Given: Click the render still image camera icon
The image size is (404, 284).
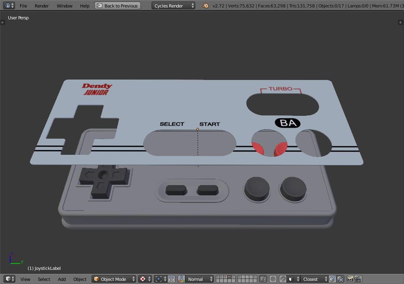Looking at the screenshot, I should pos(350,279).
